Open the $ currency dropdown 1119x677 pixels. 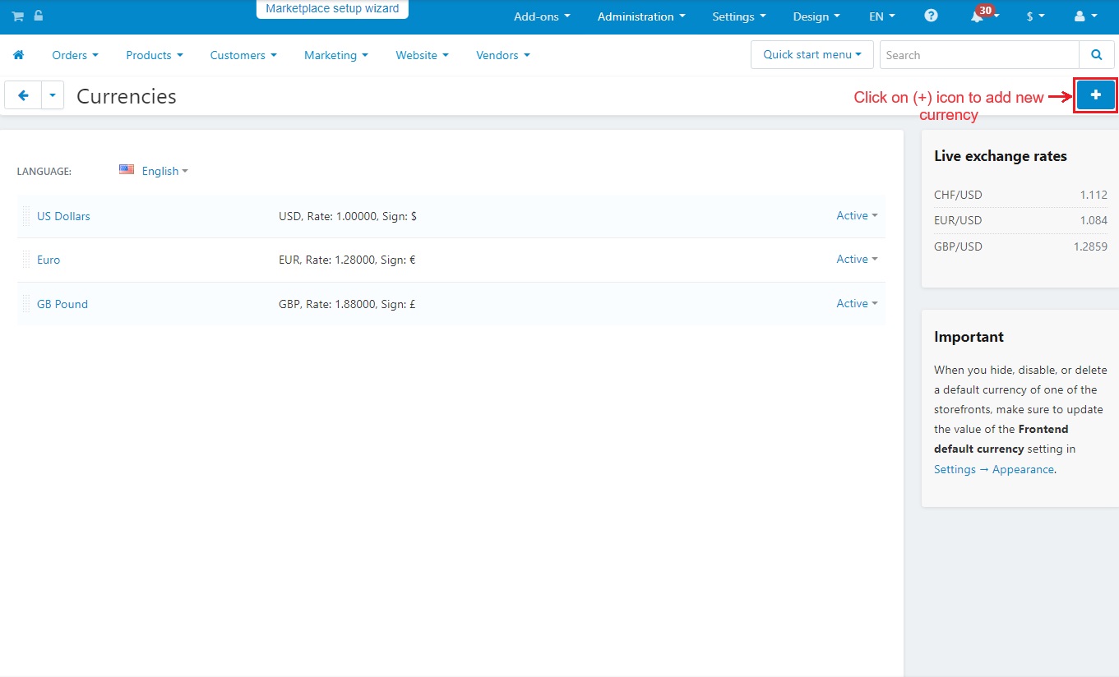point(1036,16)
